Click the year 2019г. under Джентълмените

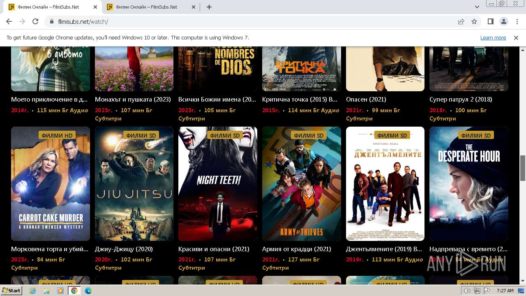click(x=355, y=259)
